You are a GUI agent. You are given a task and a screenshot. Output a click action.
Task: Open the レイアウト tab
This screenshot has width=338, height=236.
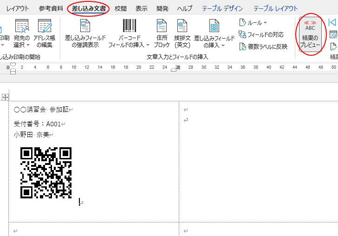click(18, 8)
